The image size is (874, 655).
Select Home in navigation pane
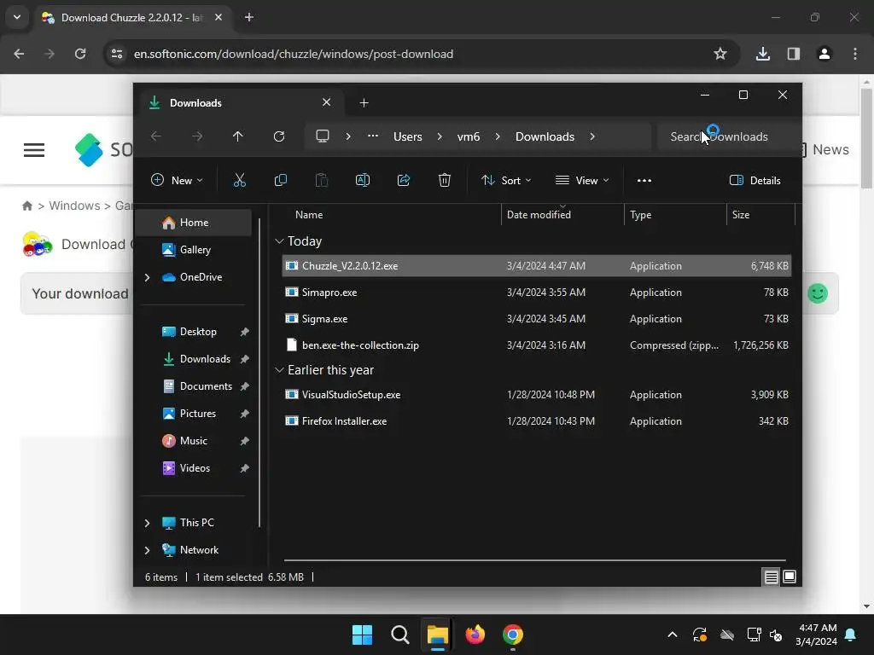[194, 223]
